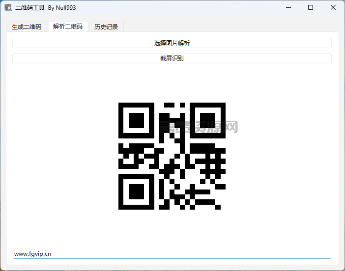The image size is (345, 271).
Task: Minimize the 二维码工具 window
Action: pyautogui.click(x=288, y=7)
